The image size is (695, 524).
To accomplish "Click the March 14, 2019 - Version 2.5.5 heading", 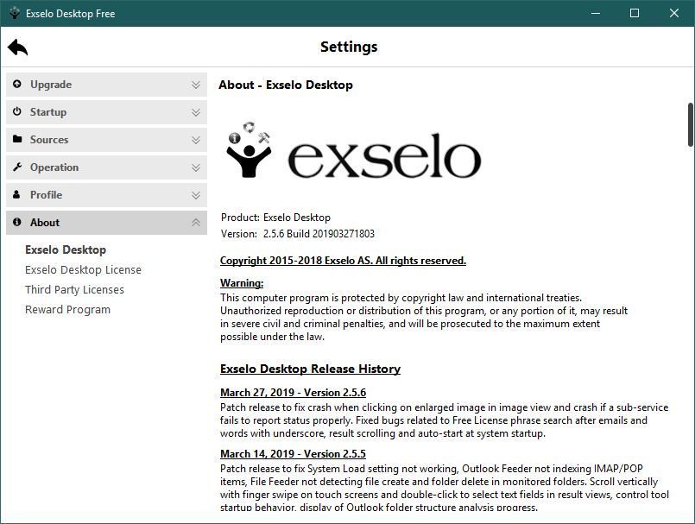I will (x=293, y=454).
